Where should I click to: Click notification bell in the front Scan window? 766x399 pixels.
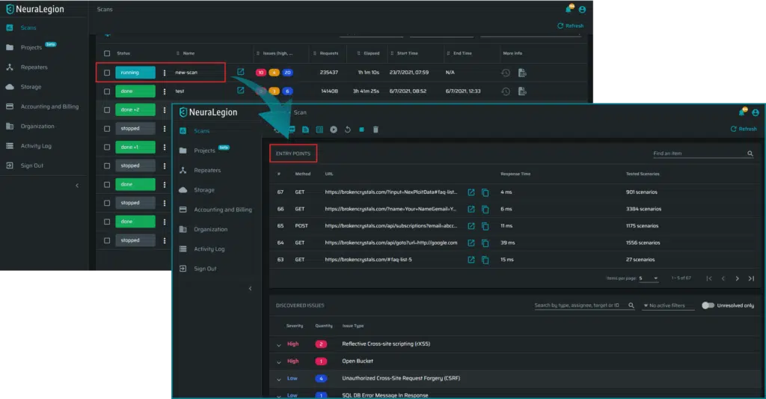(742, 112)
